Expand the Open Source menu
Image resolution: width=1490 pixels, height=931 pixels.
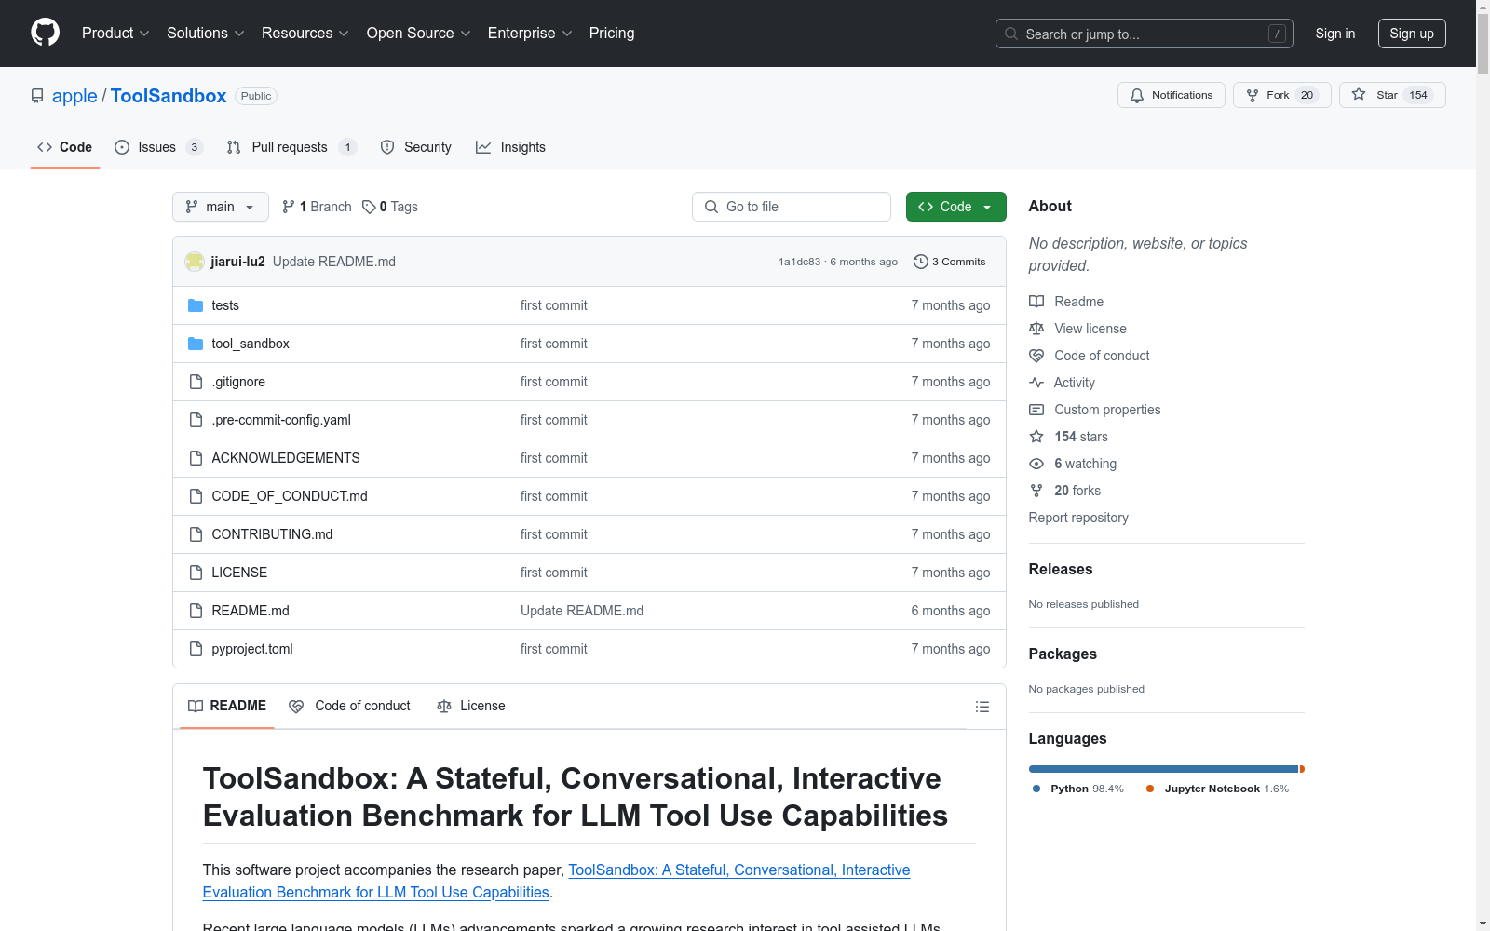419,33
